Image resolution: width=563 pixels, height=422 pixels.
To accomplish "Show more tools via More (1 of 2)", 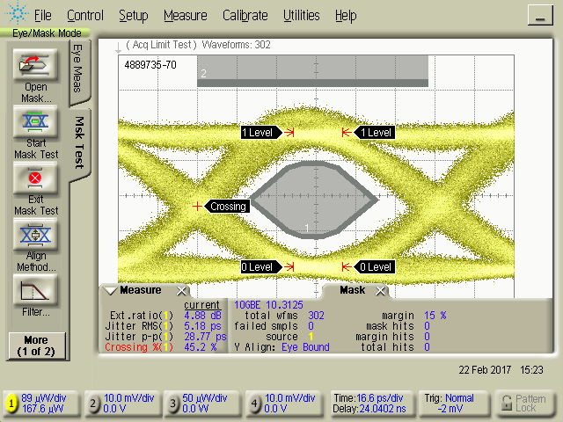I will (x=35, y=345).
